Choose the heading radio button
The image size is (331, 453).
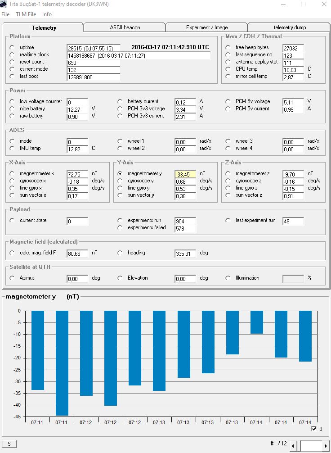(x=120, y=253)
